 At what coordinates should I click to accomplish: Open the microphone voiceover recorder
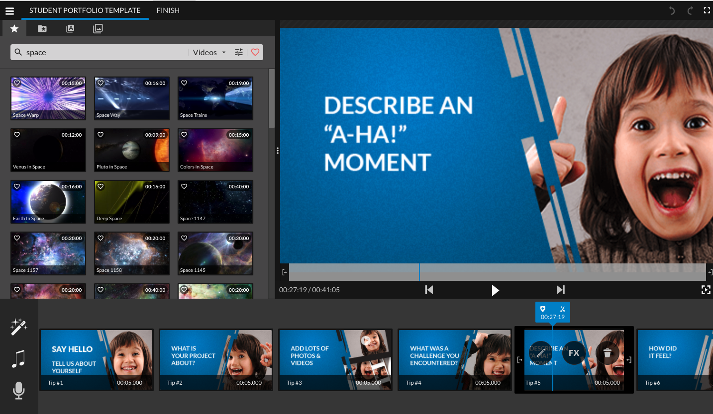18,391
